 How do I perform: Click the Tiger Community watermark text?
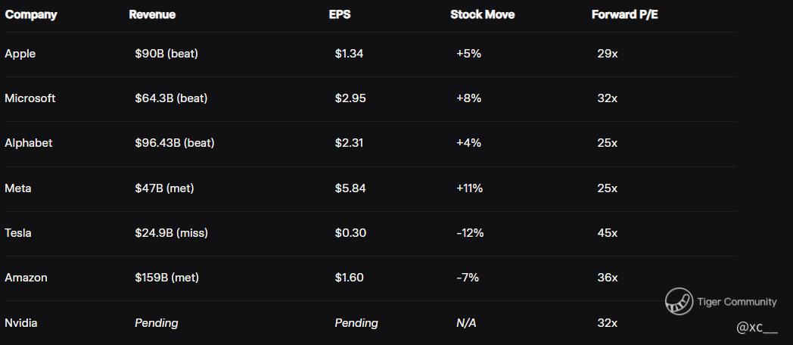point(736,302)
